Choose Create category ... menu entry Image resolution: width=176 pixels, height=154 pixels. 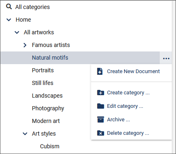131,93
